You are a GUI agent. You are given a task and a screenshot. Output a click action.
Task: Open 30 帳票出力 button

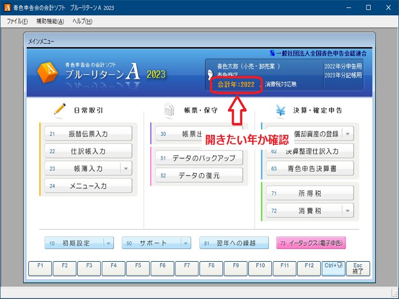point(178,134)
